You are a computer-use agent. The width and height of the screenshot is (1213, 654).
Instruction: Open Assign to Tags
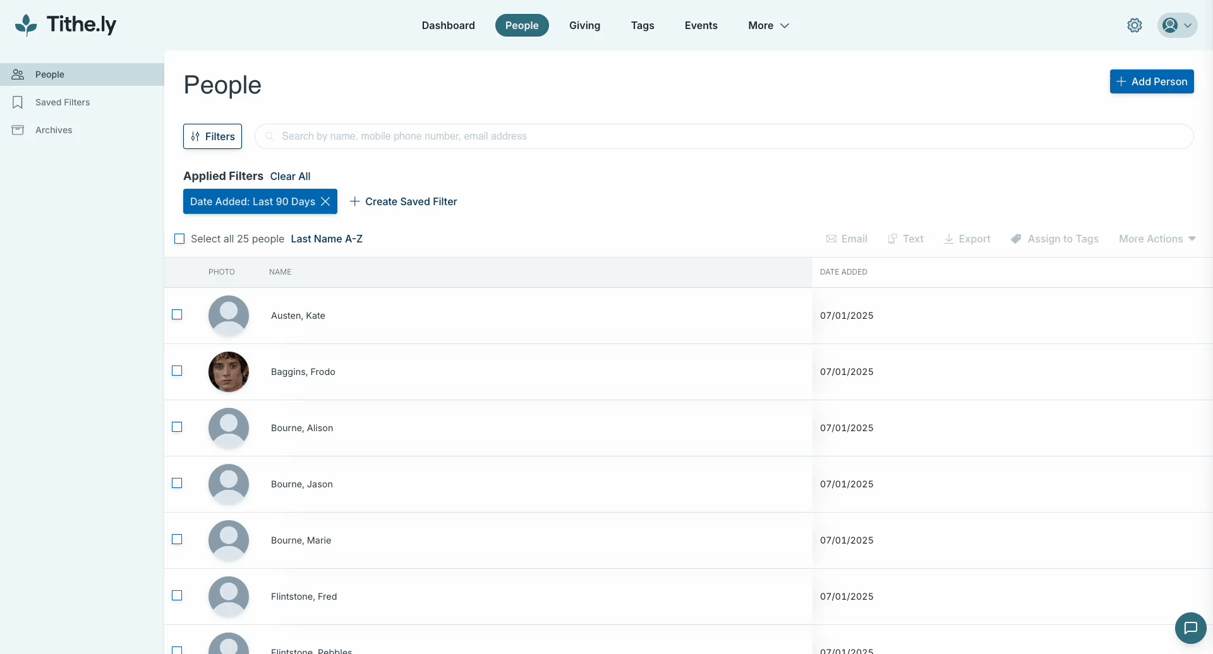click(1054, 239)
